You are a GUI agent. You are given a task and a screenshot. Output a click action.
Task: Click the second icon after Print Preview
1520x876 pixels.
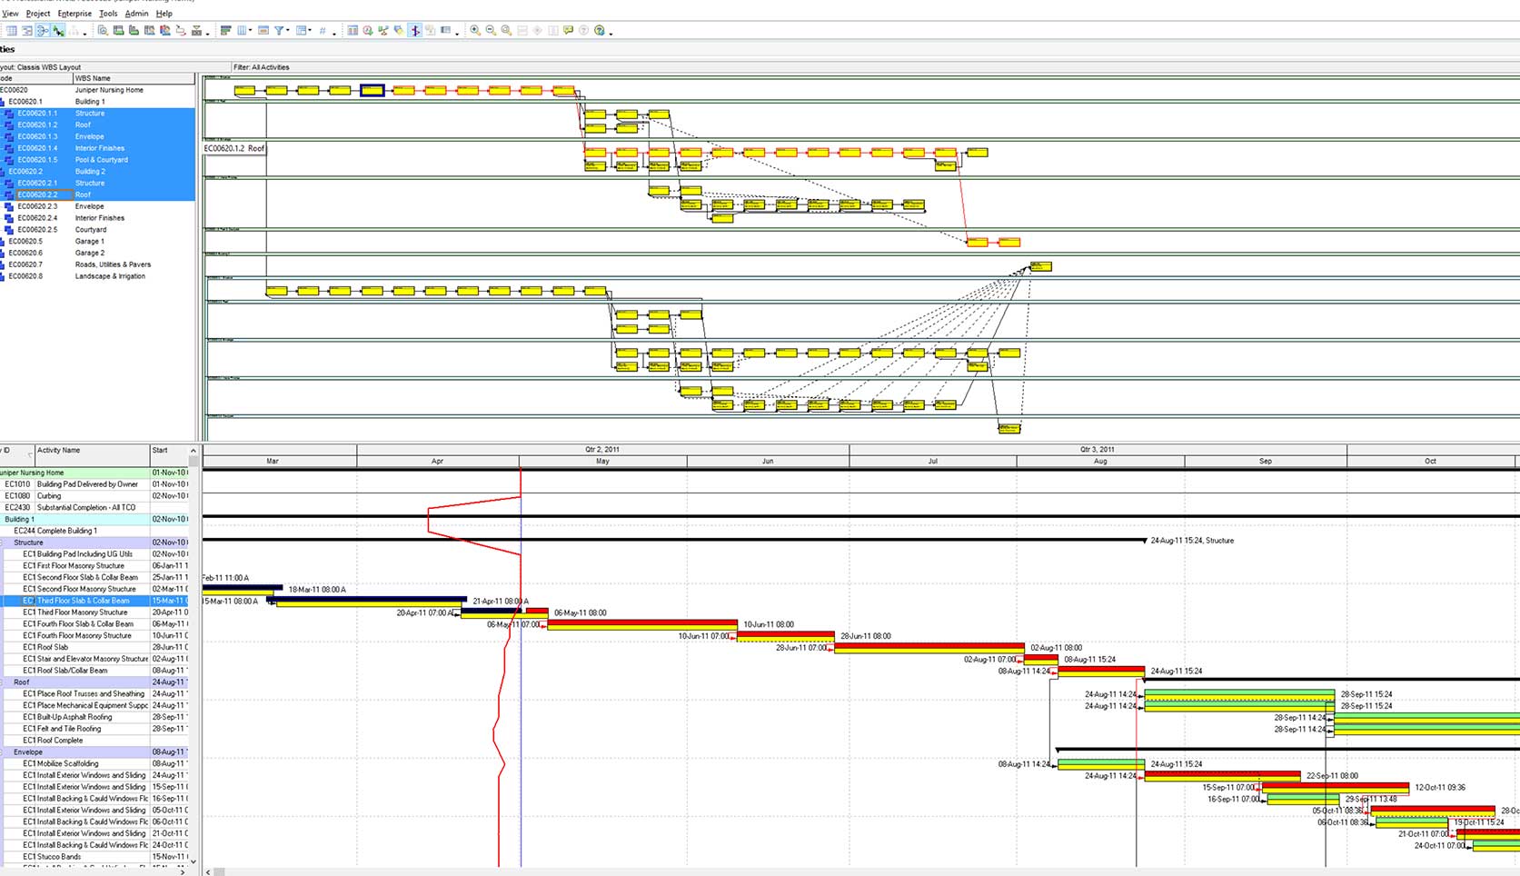tap(134, 30)
